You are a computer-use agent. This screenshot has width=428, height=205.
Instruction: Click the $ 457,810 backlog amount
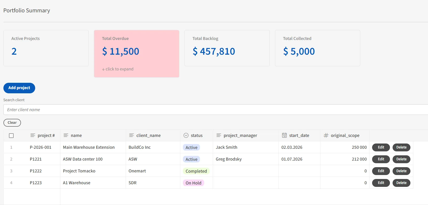[214, 51]
